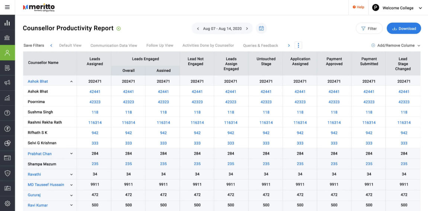The image size is (428, 211).
Task: Switch to Follow Up View tab
Action: click(160, 45)
